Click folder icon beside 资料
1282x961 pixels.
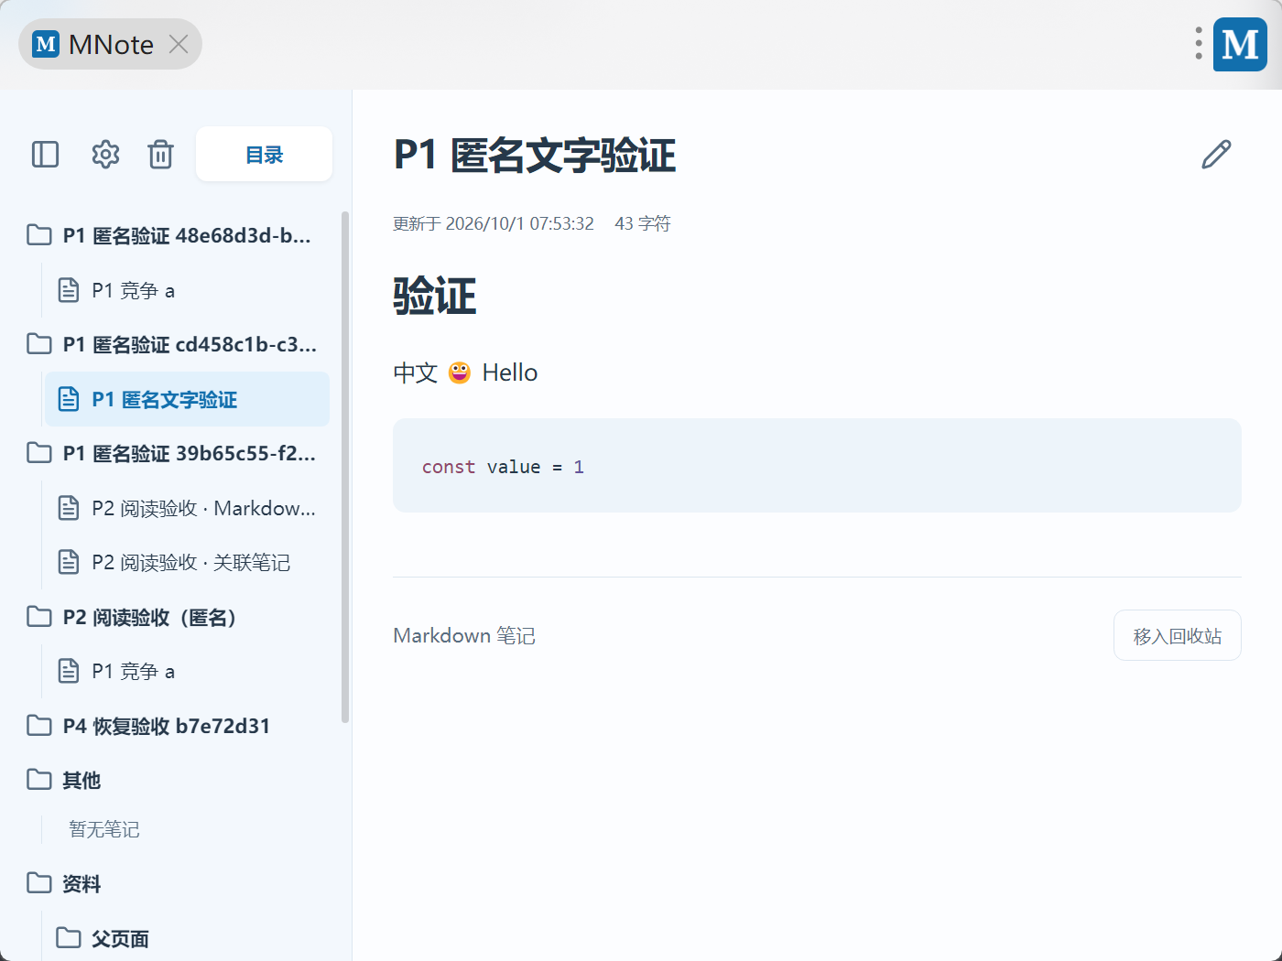tap(39, 883)
